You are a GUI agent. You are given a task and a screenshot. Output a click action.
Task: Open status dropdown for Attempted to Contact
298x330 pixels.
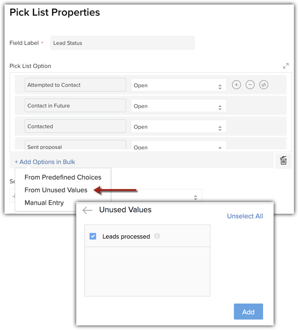[178, 85]
